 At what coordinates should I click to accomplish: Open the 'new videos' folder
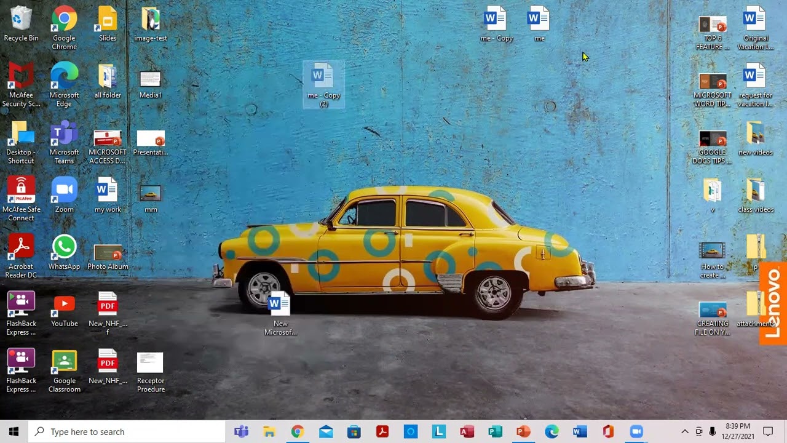point(755,138)
